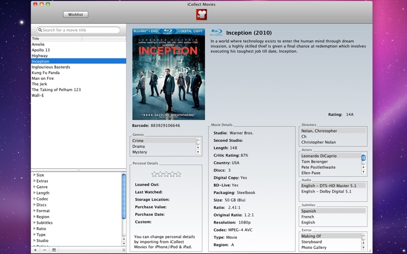This screenshot has height=254, width=407.
Task: Click the splitter grip beside the action menu bar
Action: (x=124, y=250)
